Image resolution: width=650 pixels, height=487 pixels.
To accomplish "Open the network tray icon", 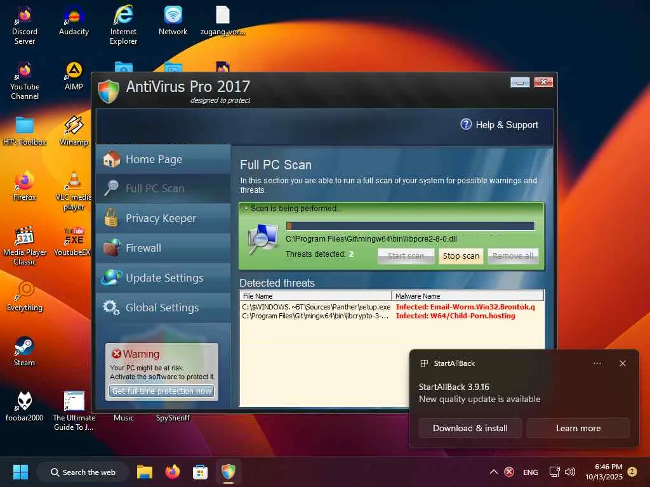I will pyautogui.click(x=554, y=472).
